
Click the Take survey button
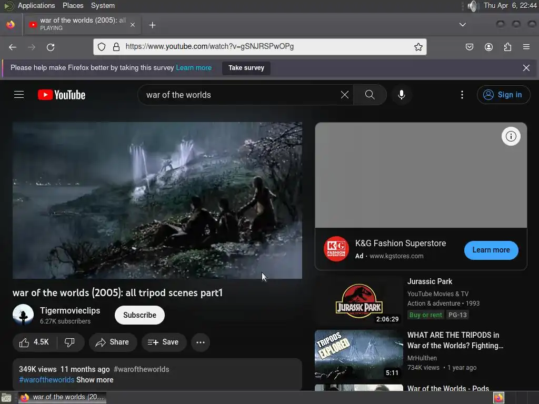pyautogui.click(x=246, y=68)
